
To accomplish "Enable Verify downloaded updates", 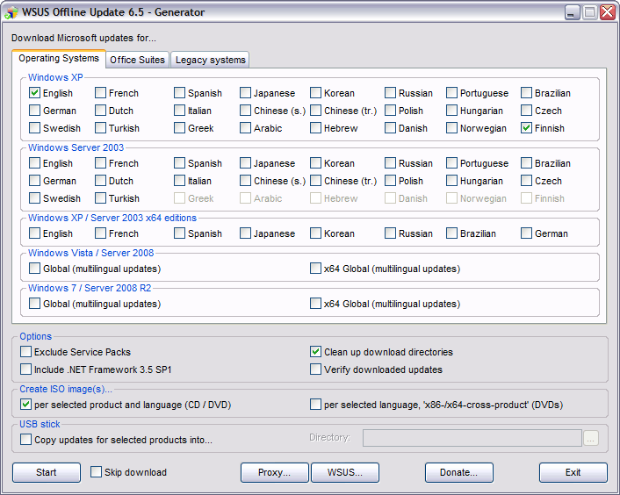I will 315,369.
